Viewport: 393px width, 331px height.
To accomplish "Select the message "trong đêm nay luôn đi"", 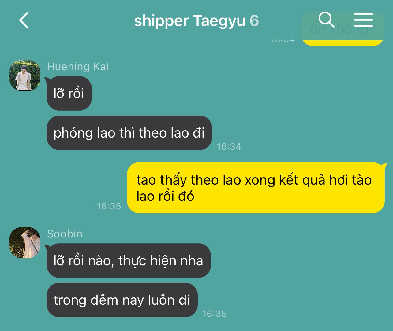I will (122, 300).
